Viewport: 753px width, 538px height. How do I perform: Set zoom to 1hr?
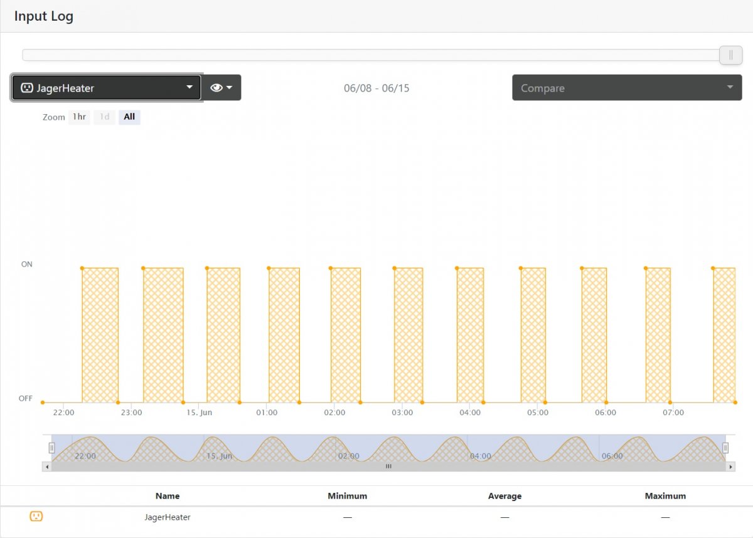(x=79, y=117)
